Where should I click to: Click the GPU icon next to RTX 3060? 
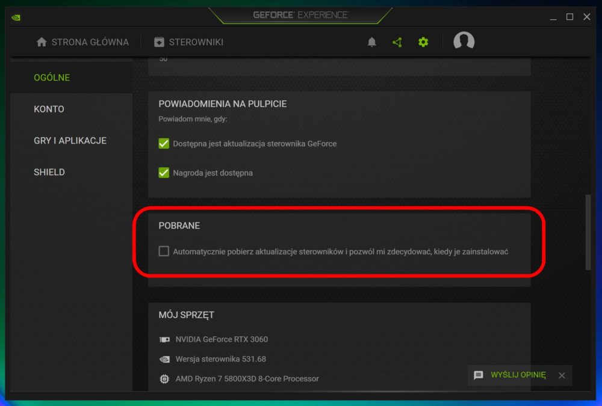pyautogui.click(x=164, y=340)
